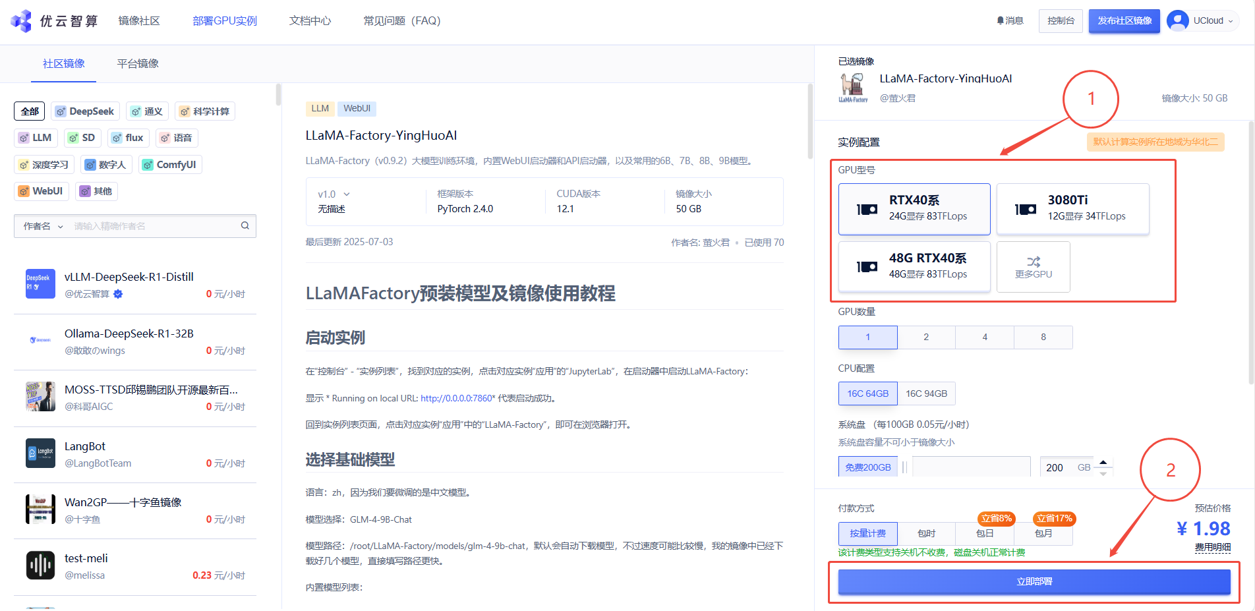
Task: Set GPU count to 8
Action: 1043,337
